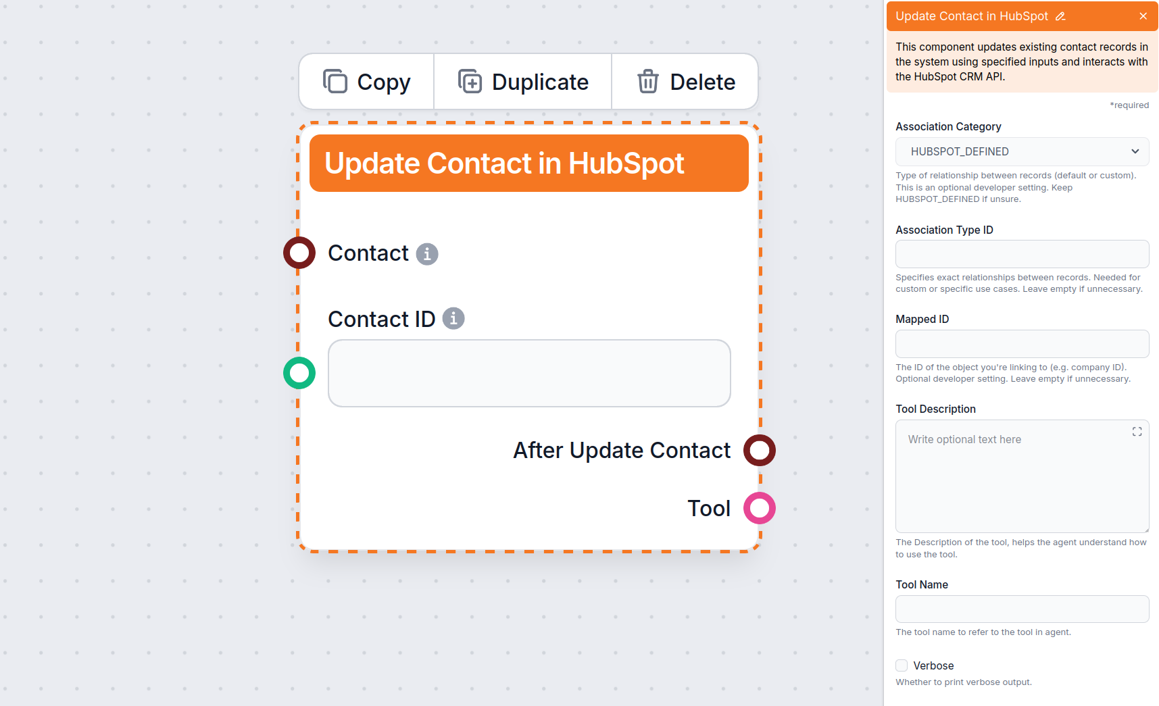Enable the Verbose checkbox
Image resolution: width=1159 pixels, height=706 pixels.
click(x=901, y=665)
